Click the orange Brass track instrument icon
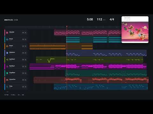Screen dimensions: 153x114 (7, 46)
